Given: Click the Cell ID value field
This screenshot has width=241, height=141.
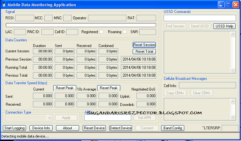Looking at the screenshot, I should (x=72, y=32).
